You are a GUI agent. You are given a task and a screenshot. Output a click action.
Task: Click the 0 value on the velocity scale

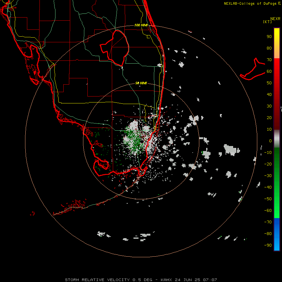coord(270,141)
